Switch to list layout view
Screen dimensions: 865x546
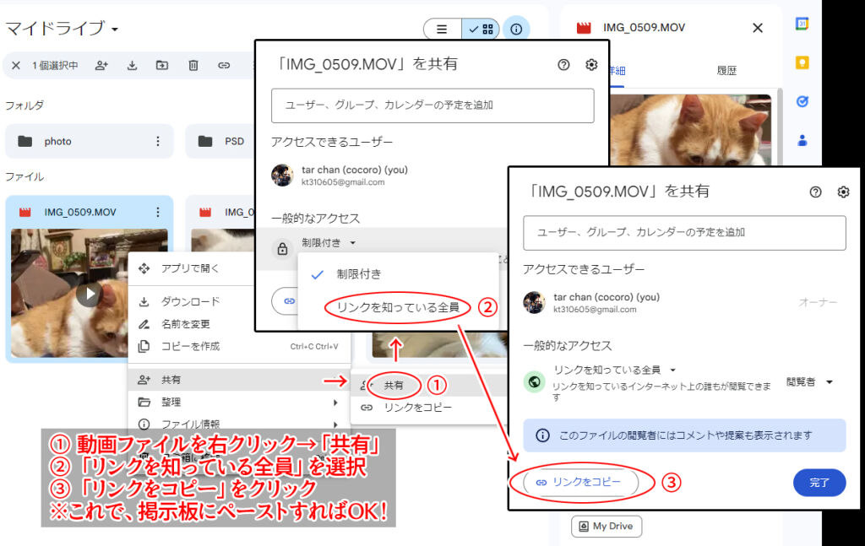[442, 29]
